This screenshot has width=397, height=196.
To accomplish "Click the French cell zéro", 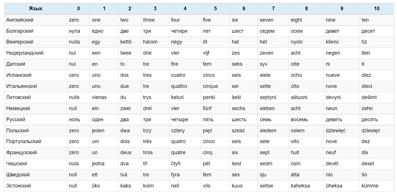I will point(74,152).
